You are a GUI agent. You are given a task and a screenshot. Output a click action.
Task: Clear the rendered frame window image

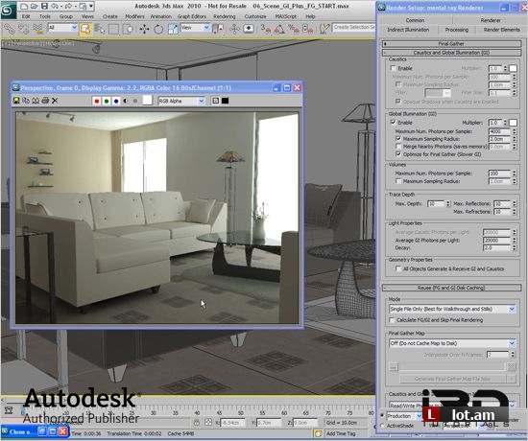click(55, 101)
